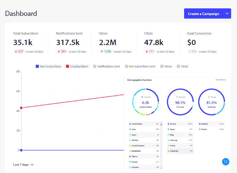Select the Chrome row in browsers list

click(x=180, y=124)
